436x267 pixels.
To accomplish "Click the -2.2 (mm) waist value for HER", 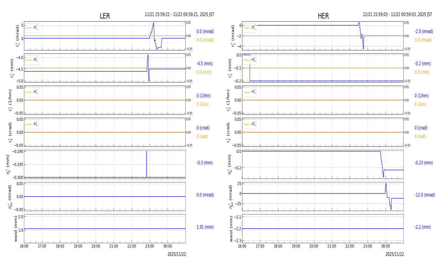I will click(422, 227).
